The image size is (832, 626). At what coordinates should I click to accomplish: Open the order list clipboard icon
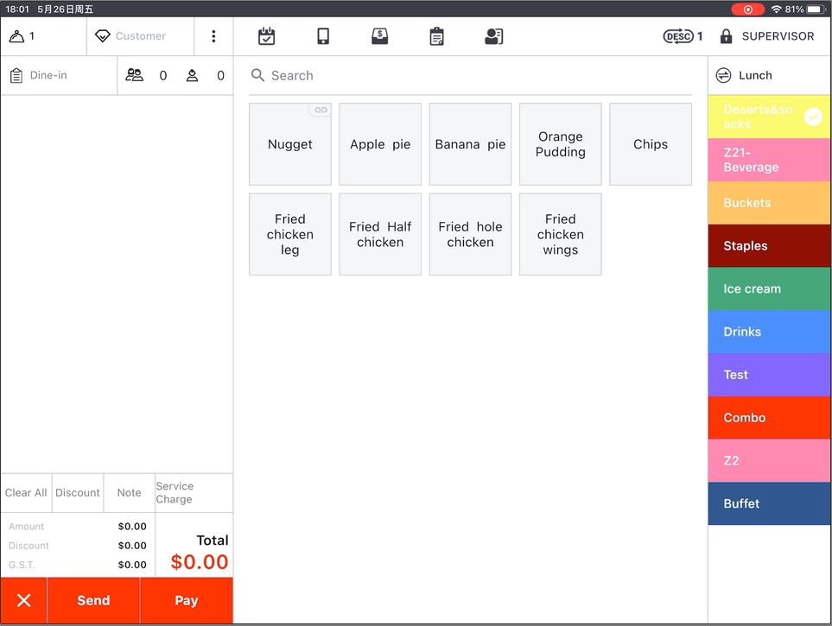tap(436, 36)
